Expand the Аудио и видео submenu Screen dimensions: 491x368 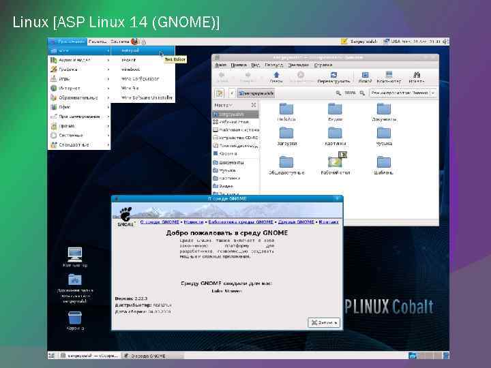pyautogui.click(x=79, y=60)
